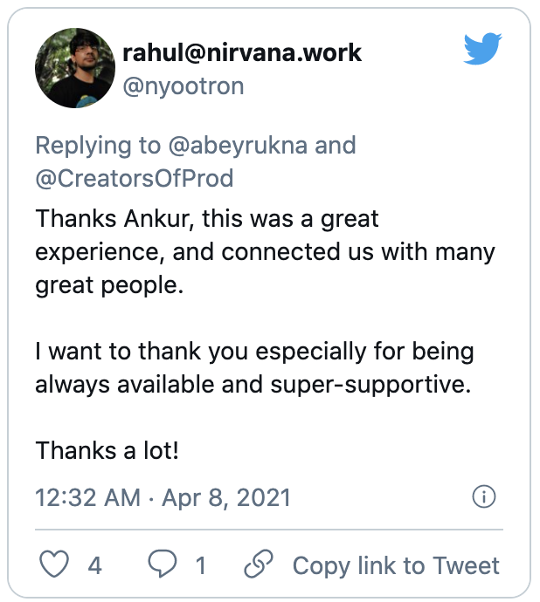Open the @CreatorsOfProd mention
Screen dimensions: 540x602
pos(135,179)
